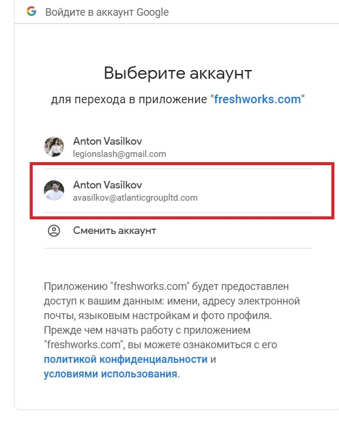Screen dimensions: 339x427
Task: Choose the avasilkov@atlanticgroupltd.com email address
Action: tap(135, 198)
